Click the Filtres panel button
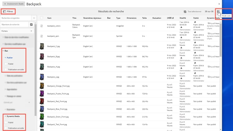This screenshot has width=233, height=131. pos(8,11)
